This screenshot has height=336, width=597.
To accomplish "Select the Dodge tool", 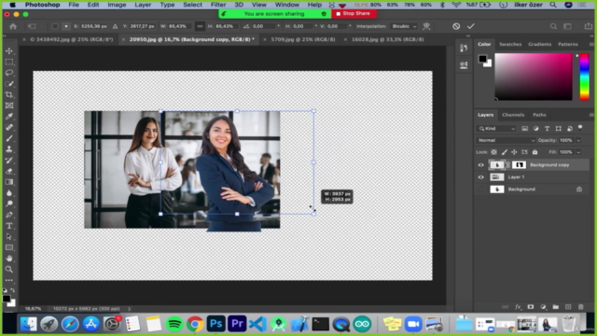I will (x=9, y=203).
